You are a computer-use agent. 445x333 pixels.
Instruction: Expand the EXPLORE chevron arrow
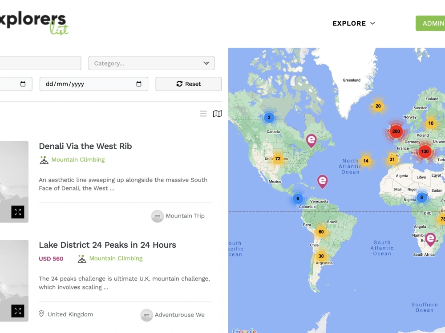click(372, 24)
